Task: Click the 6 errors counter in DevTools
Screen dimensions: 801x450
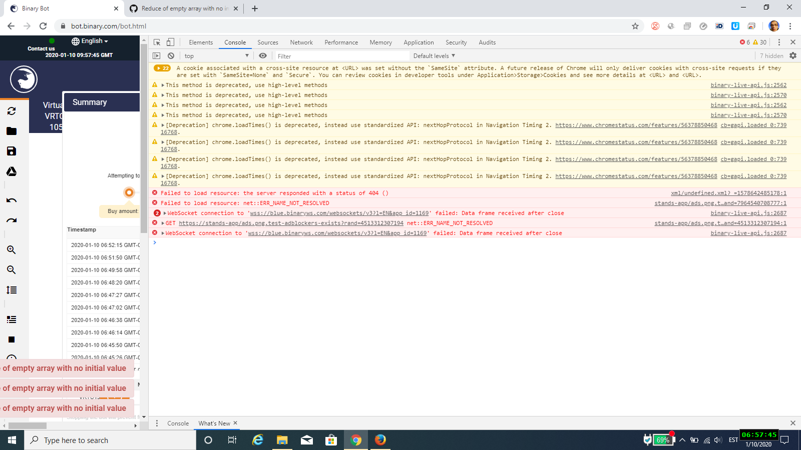Action: tap(745, 42)
